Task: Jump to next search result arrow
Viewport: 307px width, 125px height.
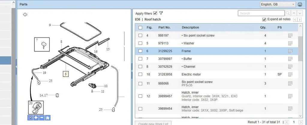Action: [300, 13]
